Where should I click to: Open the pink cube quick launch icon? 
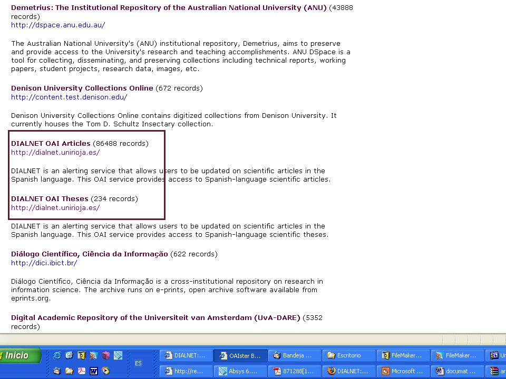pos(106,355)
